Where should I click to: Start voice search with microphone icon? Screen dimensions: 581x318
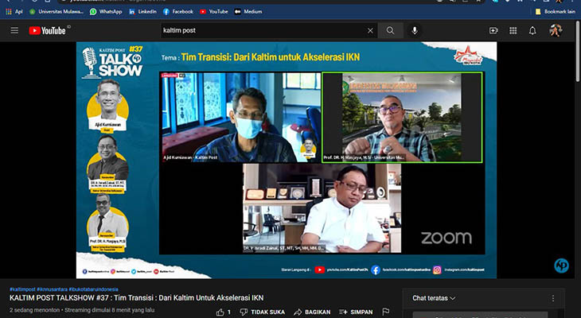pyautogui.click(x=415, y=30)
